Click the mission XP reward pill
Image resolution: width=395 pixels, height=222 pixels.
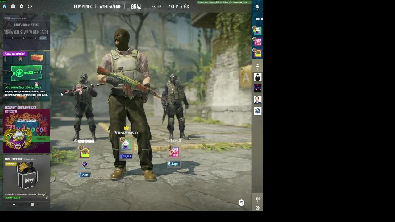tap(43, 39)
